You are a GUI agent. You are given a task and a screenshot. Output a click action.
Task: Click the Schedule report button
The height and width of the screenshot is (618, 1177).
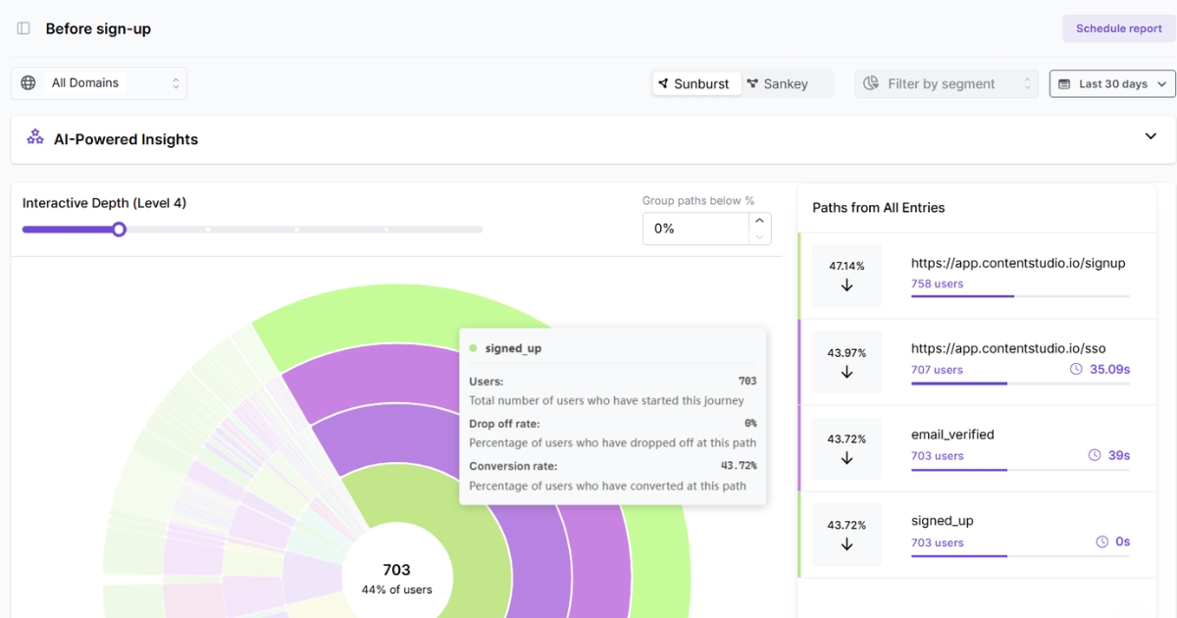tap(1118, 28)
